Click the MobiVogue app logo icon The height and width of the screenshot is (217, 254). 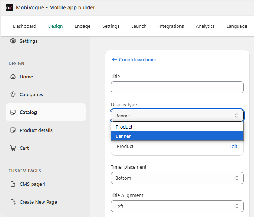pos(9,7)
